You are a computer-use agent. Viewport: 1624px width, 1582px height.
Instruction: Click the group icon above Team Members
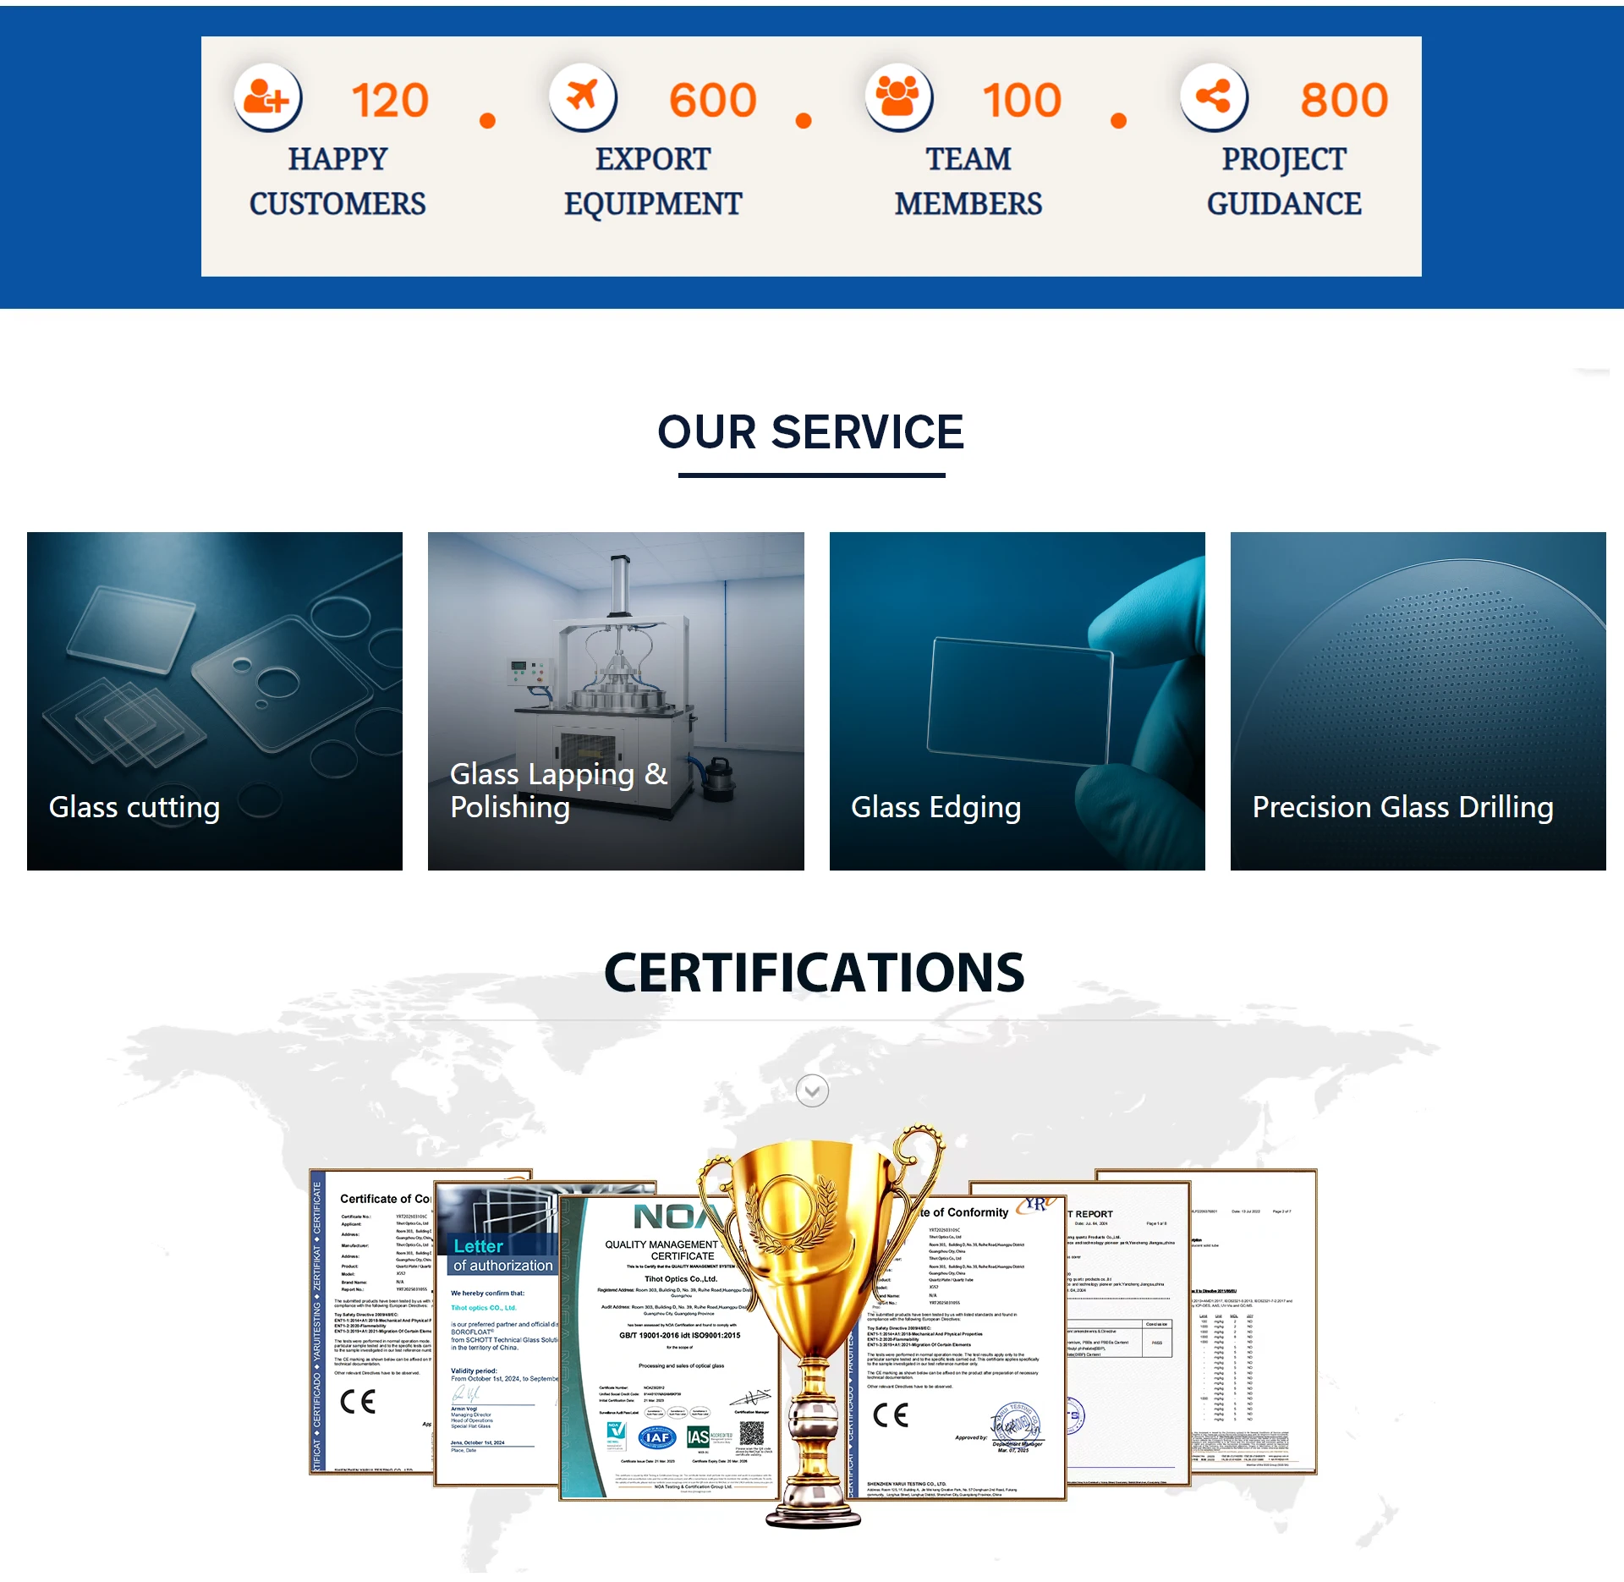897,96
